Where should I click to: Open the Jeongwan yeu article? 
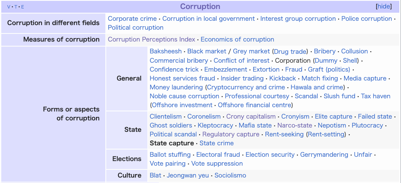pos(188,175)
